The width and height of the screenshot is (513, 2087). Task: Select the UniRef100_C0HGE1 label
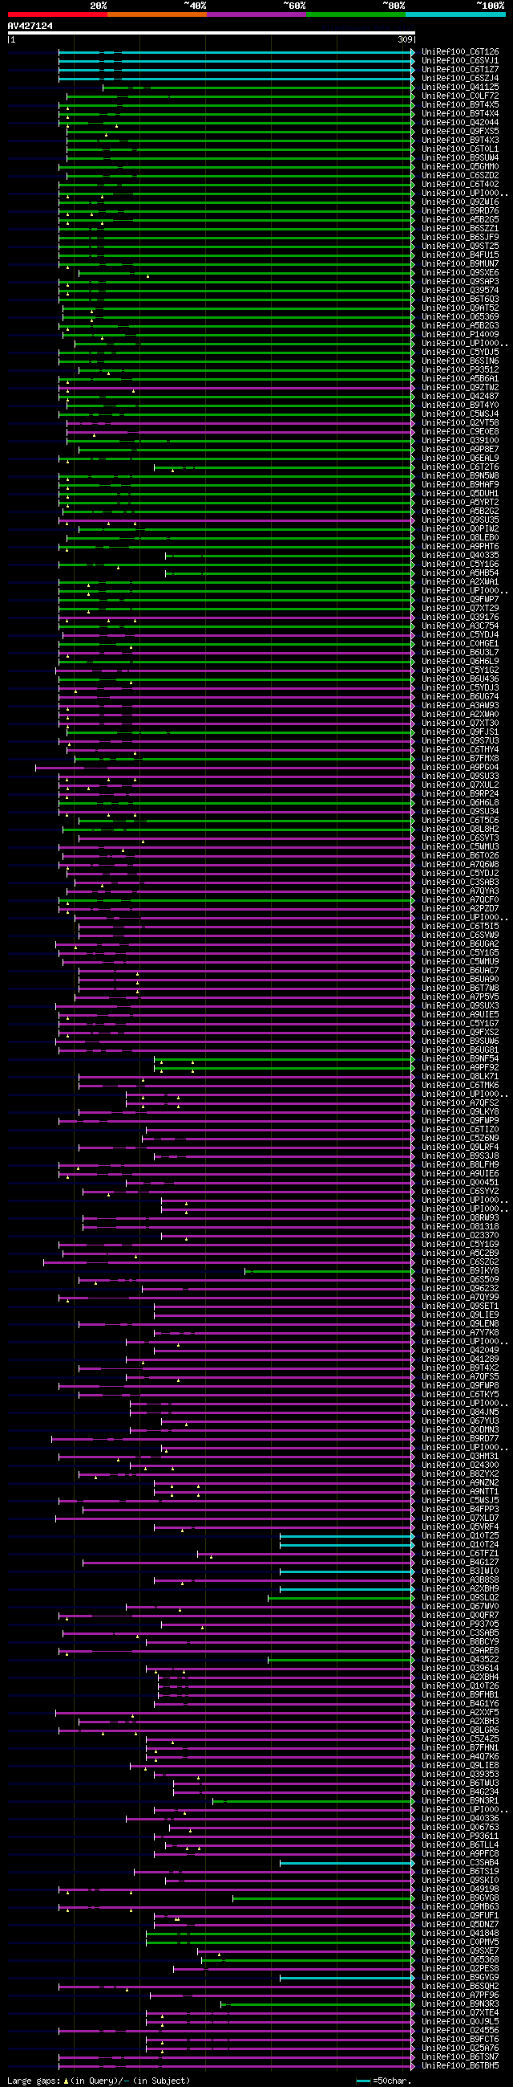coord(460,643)
